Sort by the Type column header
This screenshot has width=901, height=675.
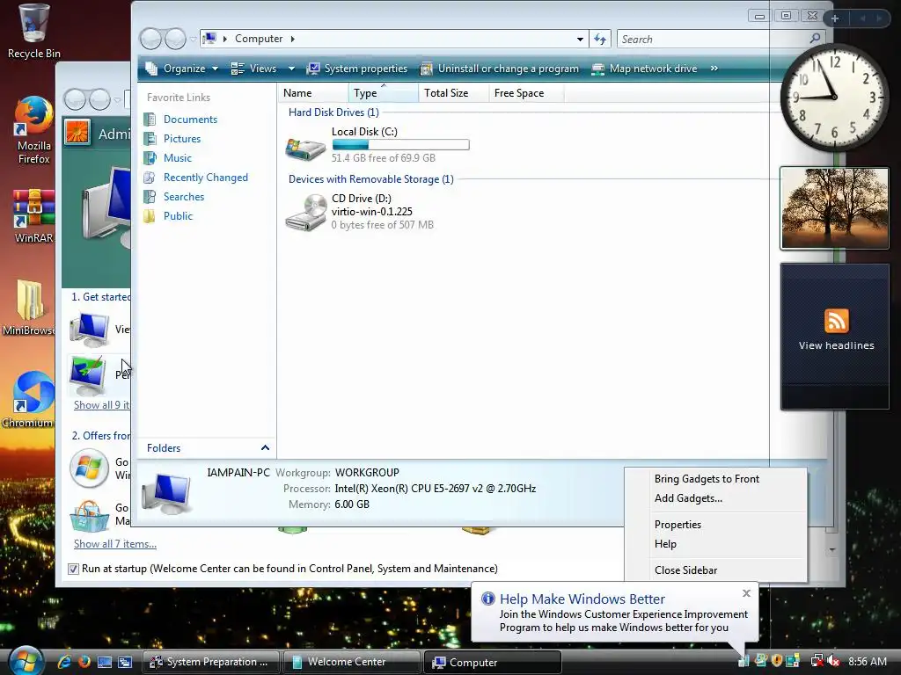[x=384, y=93]
